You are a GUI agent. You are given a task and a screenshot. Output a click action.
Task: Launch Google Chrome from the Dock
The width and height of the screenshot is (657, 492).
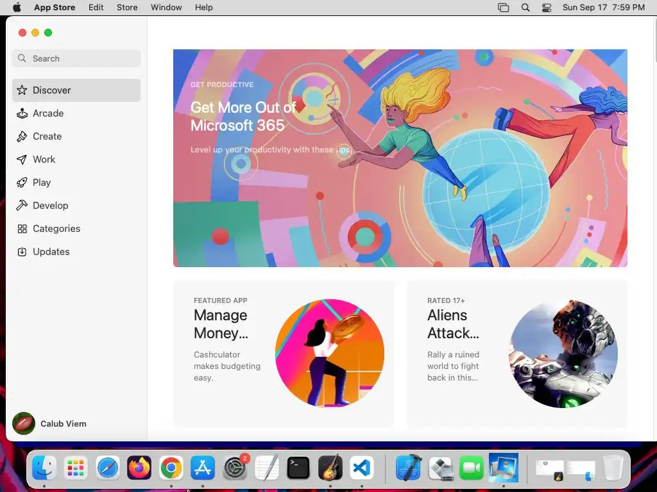pos(171,468)
